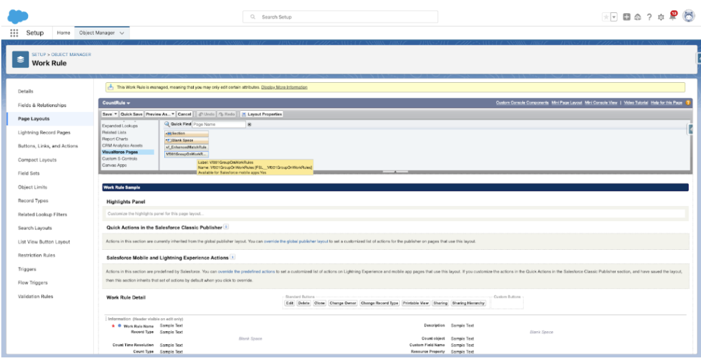Expand the right side panel arrow near palette
Screen dimensions: 701x360
point(690,129)
